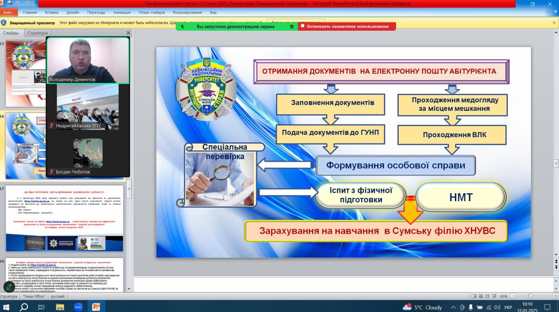
Task: Open the Zoom annotation pencil button
Action: pyautogui.click(x=9, y=287)
